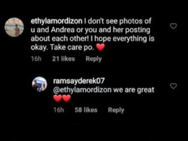This screenshot has width=188, height=141.
Task: Click the 16h timestamp under ethylamordizon's comment
Action: (36, 59)
